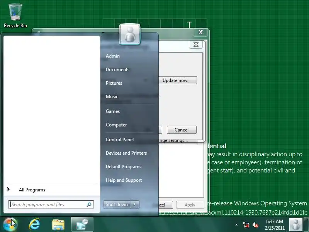Click Cancel in the inner dialog
Image resolution: width=309 pixels, height=232 pixels.
pos(182,130)
